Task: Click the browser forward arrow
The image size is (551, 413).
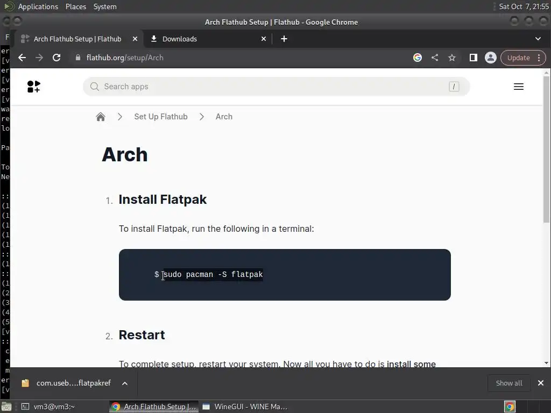Action: [39, 58]
